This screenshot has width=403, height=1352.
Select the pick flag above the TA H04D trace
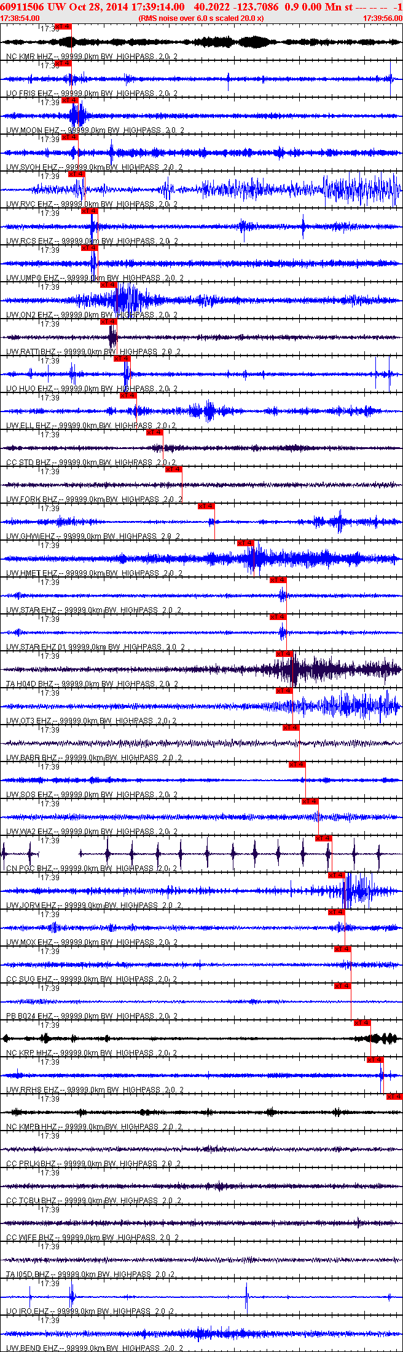(x=284, y=654)
